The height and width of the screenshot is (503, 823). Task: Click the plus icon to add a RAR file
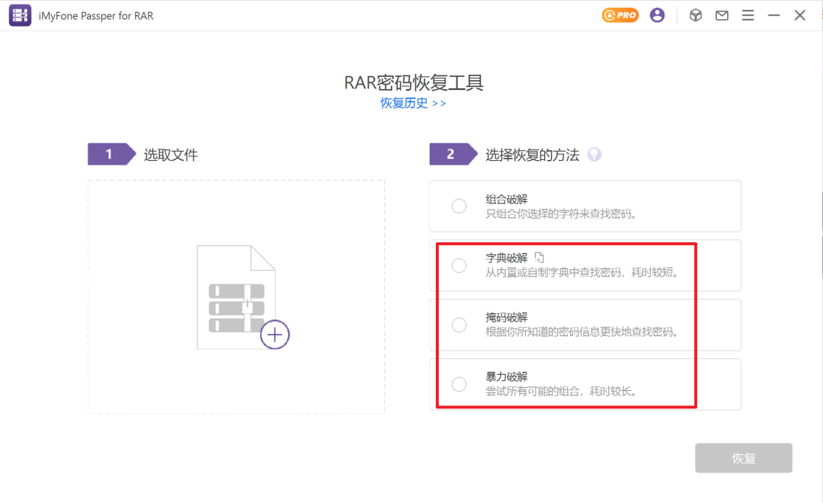pyautogui.click(x=274, y=334)
